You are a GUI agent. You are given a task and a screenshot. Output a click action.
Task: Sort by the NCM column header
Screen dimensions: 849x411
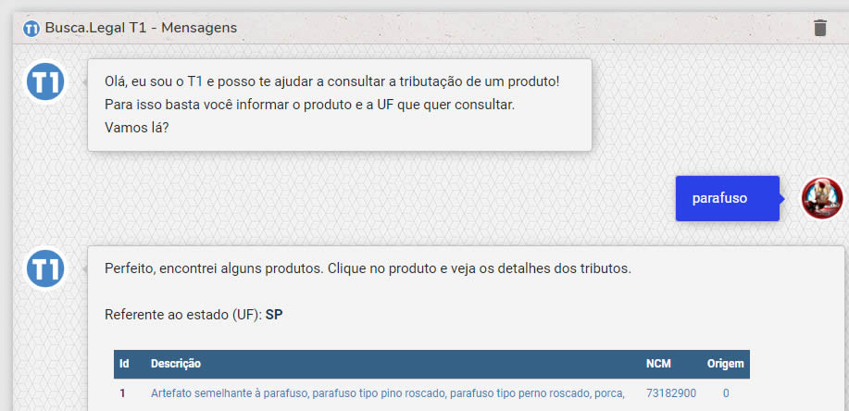658,364
